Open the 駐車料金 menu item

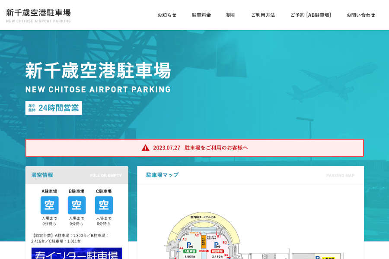coord(201,15)
